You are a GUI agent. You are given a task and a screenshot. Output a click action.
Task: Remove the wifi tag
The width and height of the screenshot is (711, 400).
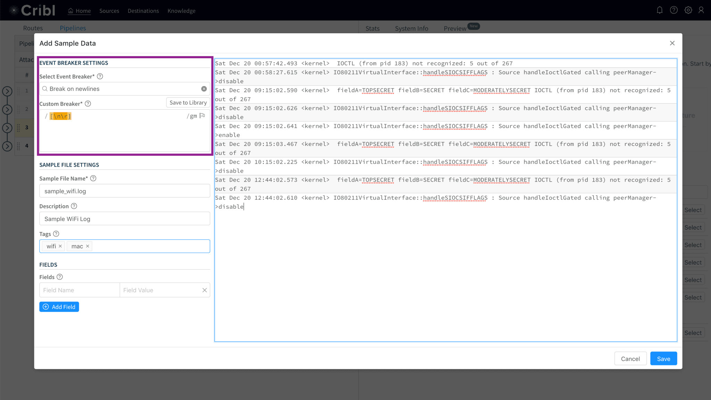click(60, 246)
